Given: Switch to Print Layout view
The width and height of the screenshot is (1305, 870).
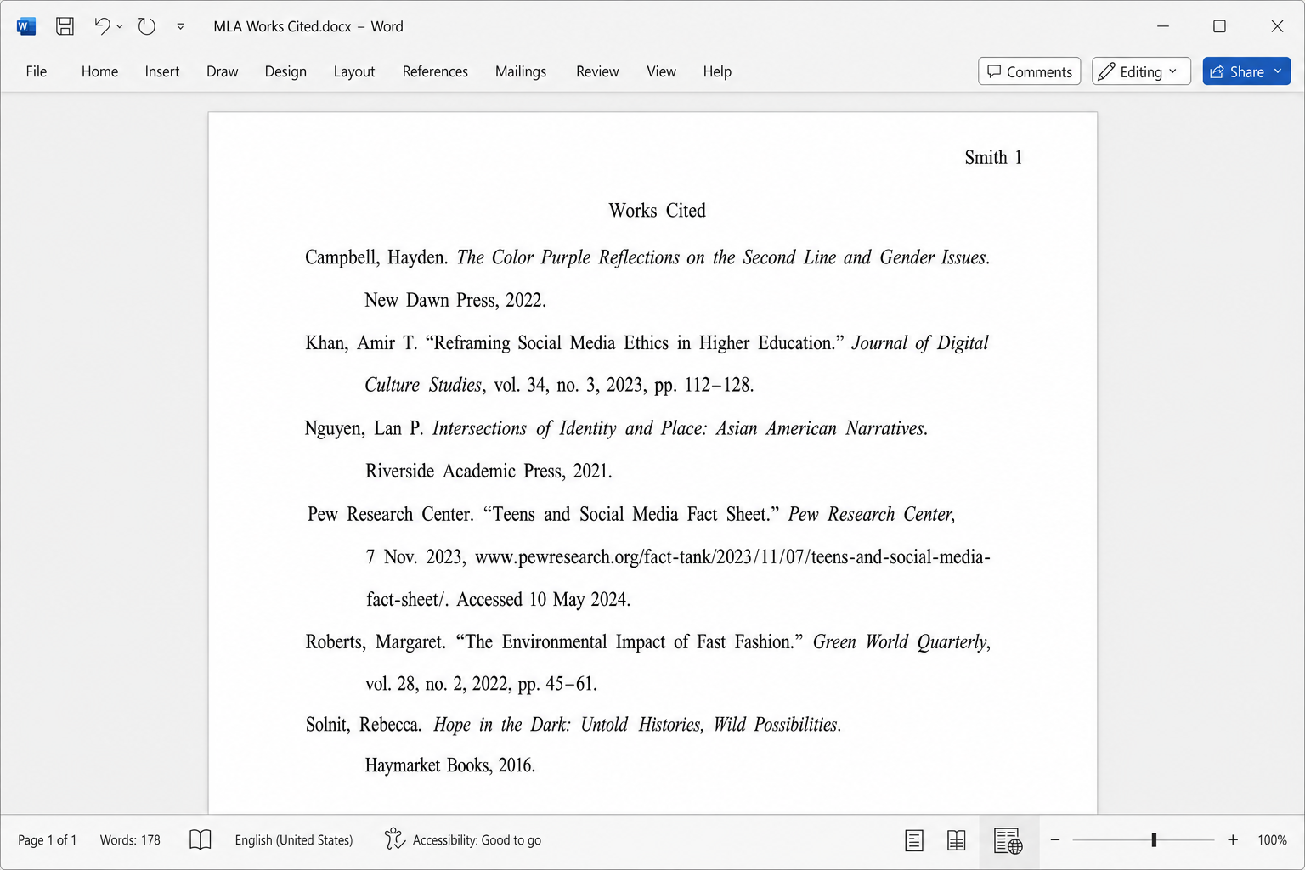Looking at the screenshot, I should 914,840.
